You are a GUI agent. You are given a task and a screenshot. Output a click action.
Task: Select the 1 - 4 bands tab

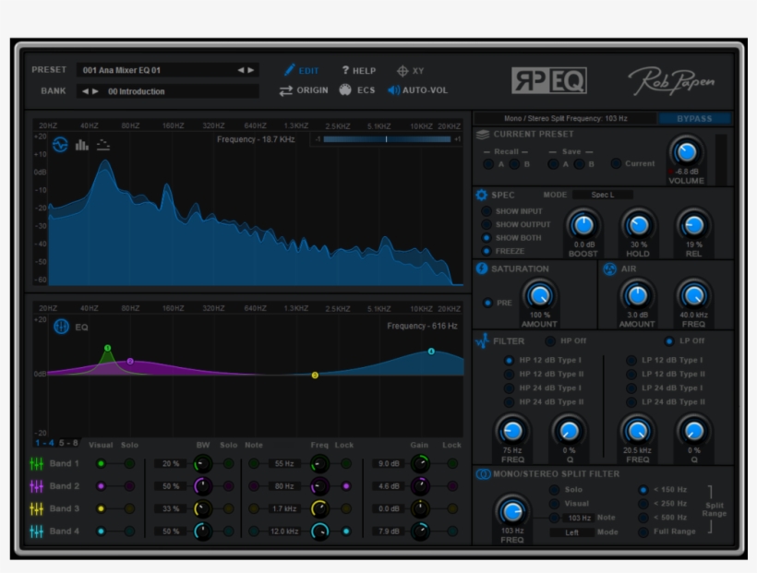[44, 443]
